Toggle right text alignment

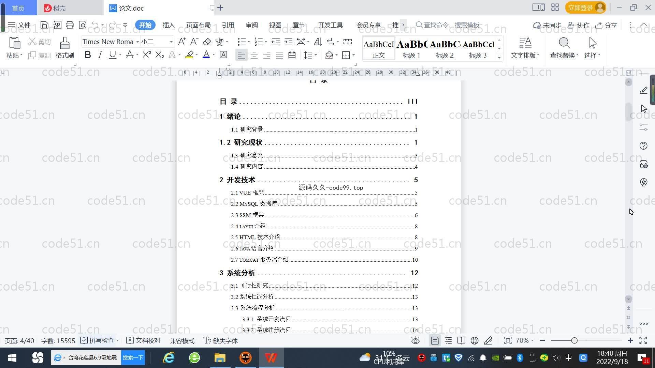coord(267,55)
